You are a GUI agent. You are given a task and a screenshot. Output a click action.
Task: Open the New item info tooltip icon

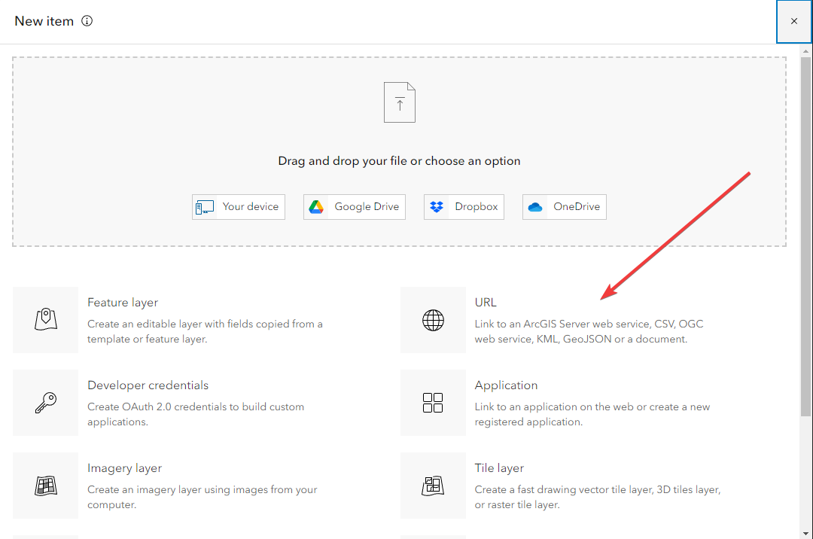click(x=87, y=20)
